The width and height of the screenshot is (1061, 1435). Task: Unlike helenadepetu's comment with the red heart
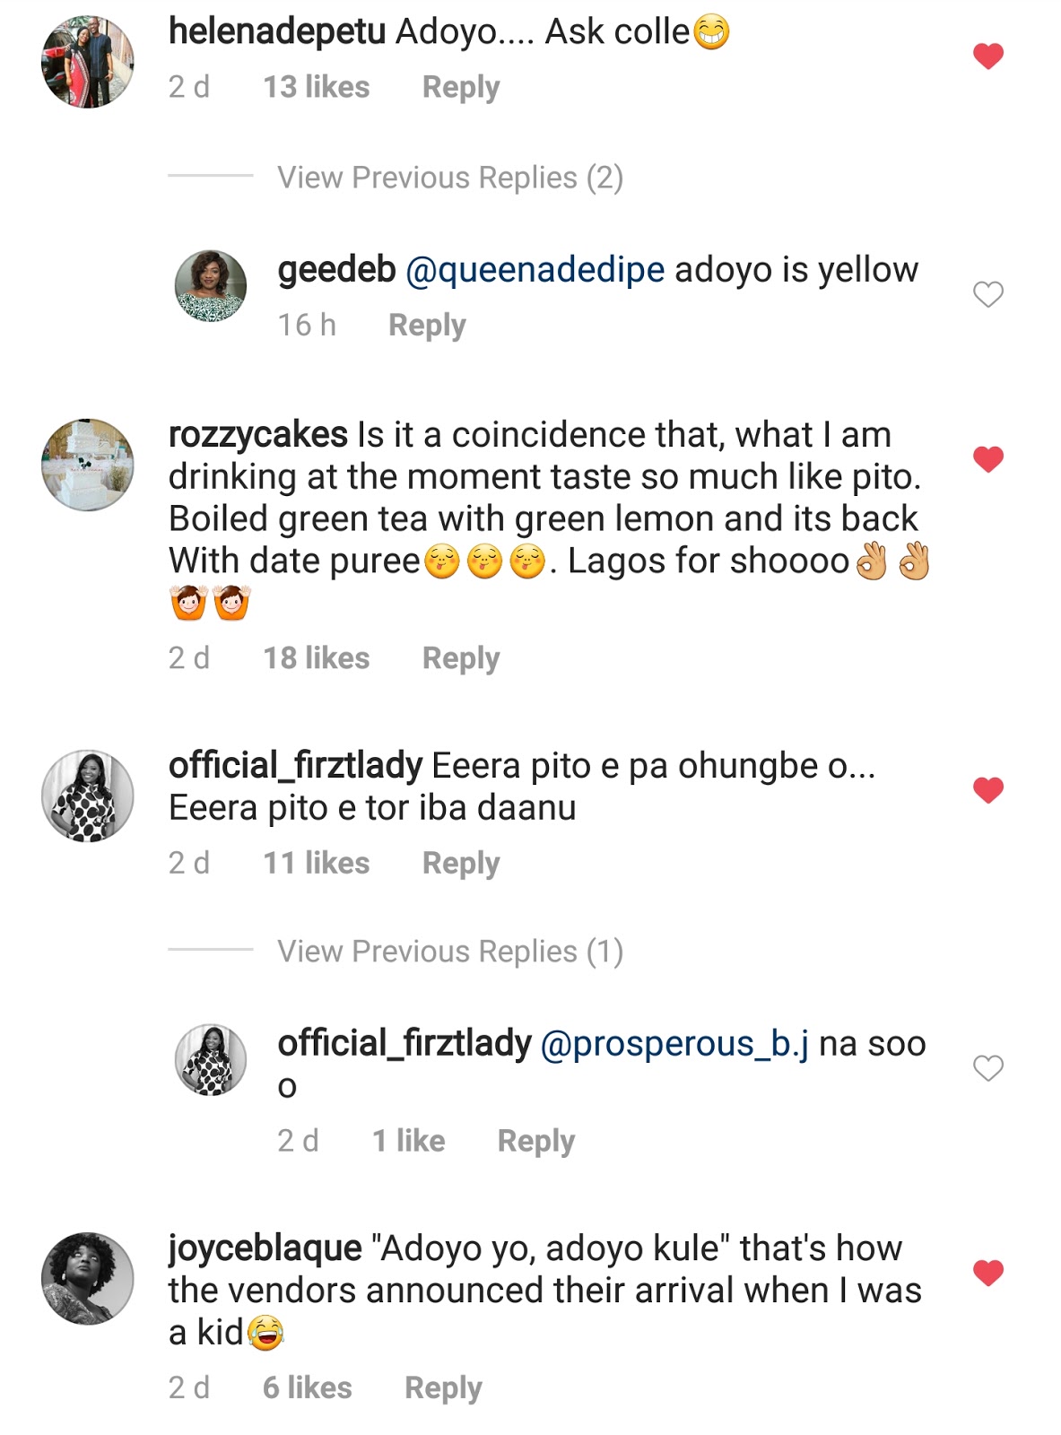click(987, 57)
